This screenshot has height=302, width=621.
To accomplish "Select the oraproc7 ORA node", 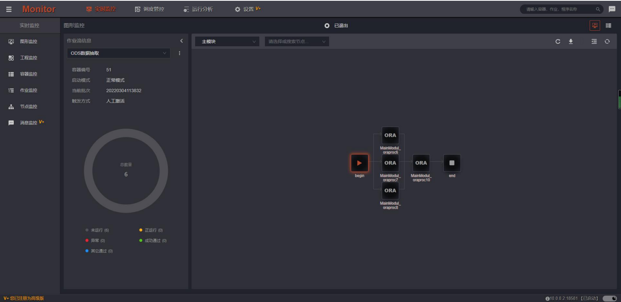I will [390, 163].
